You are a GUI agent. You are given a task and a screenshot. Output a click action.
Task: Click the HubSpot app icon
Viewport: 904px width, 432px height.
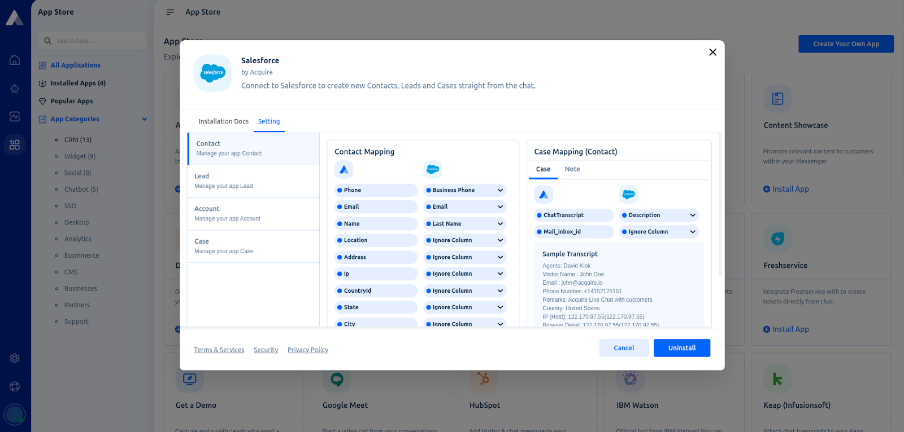[484, 379]
